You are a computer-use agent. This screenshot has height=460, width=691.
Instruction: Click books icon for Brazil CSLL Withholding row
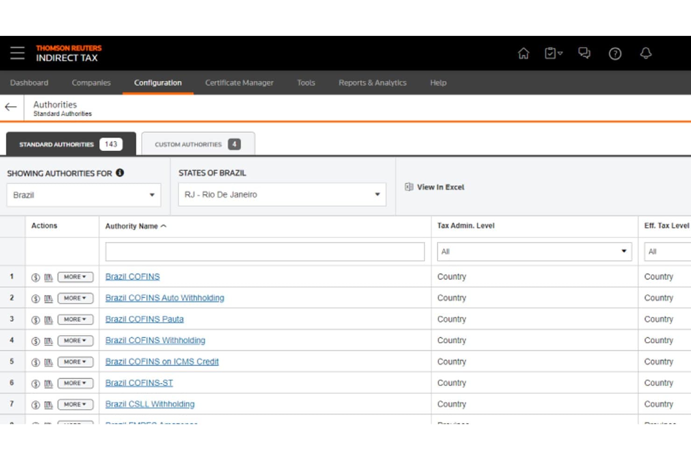tap(49, 405)
